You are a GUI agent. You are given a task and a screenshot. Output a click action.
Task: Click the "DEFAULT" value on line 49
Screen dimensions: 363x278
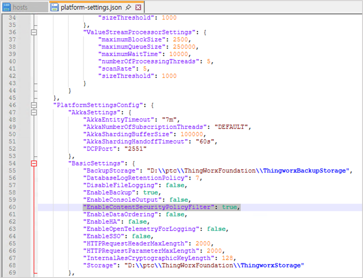(231, 127)
